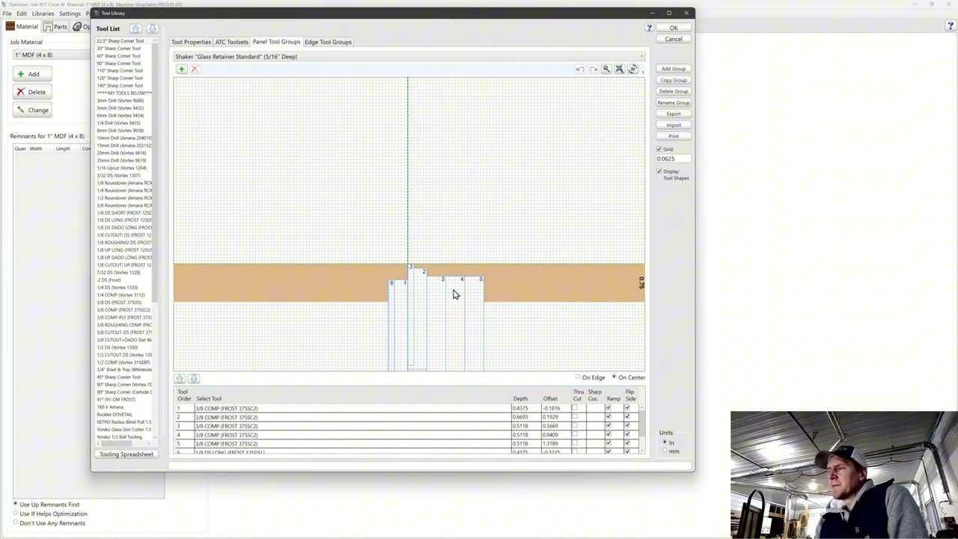Click the Print button
Image resolution: width=958 pixels, height=539 pixels.
[674, 136]
